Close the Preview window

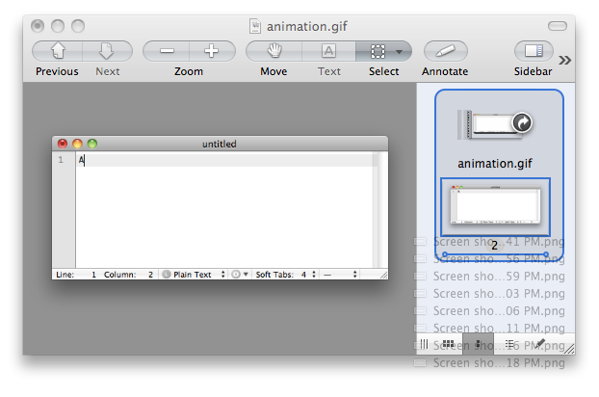[38, 26]
